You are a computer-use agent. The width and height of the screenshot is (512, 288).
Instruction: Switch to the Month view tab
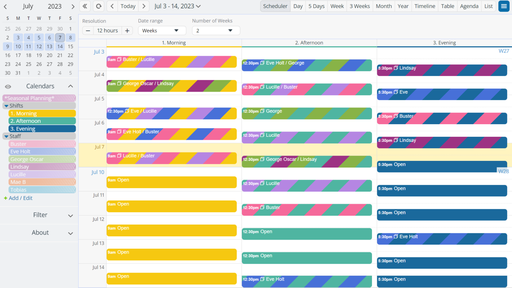(x=384, y=6)
